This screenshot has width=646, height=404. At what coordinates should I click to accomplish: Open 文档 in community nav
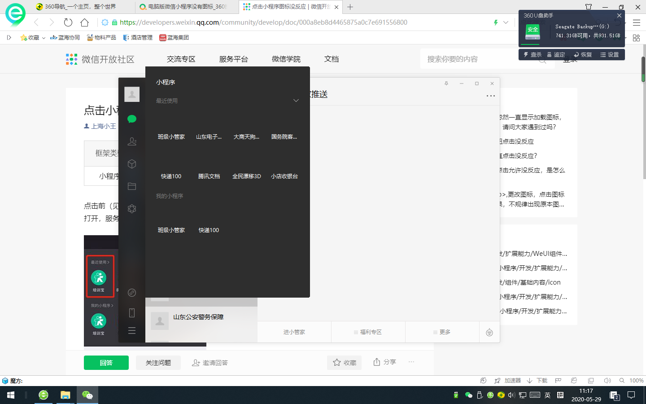click(332, 59)
